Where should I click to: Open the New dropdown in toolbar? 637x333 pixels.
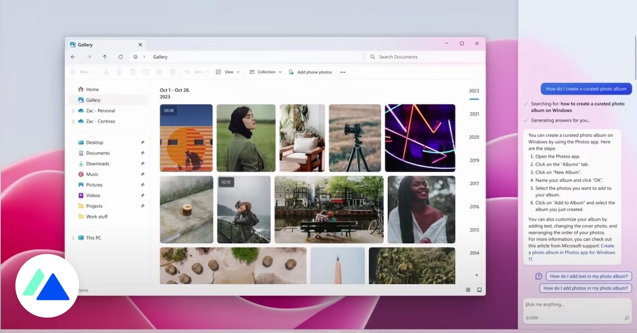(x=82, y=72)
